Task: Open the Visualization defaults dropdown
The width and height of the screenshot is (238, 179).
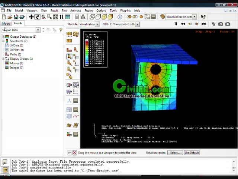Action: click(x=194, y=17)
